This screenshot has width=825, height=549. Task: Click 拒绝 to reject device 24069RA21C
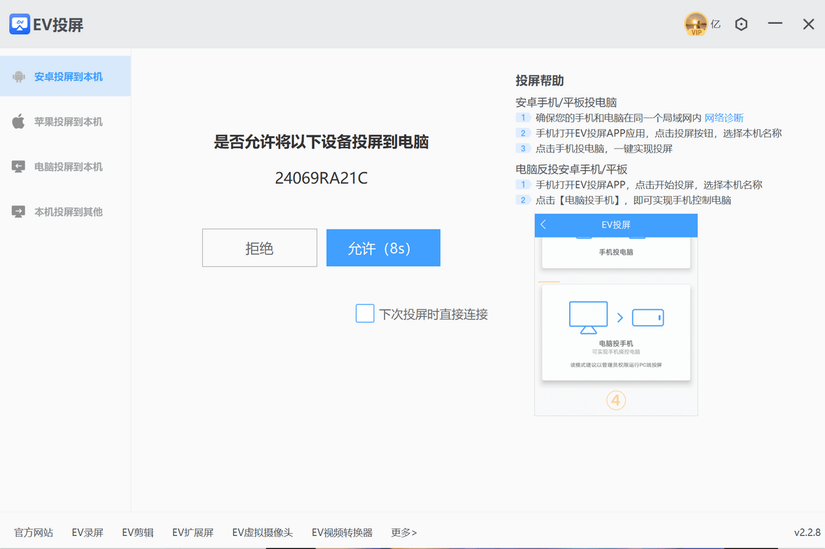click(259, 247)
